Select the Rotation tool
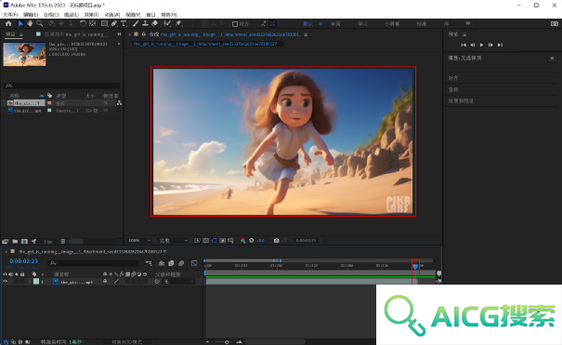 [83, 23]
